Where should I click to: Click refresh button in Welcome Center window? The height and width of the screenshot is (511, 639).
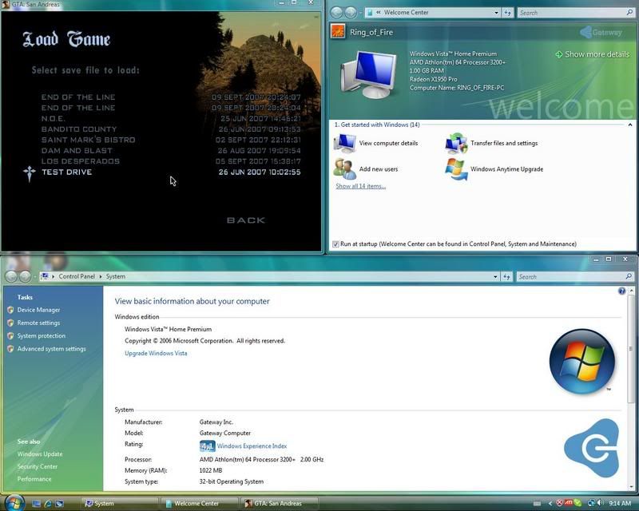click(507, 13)
